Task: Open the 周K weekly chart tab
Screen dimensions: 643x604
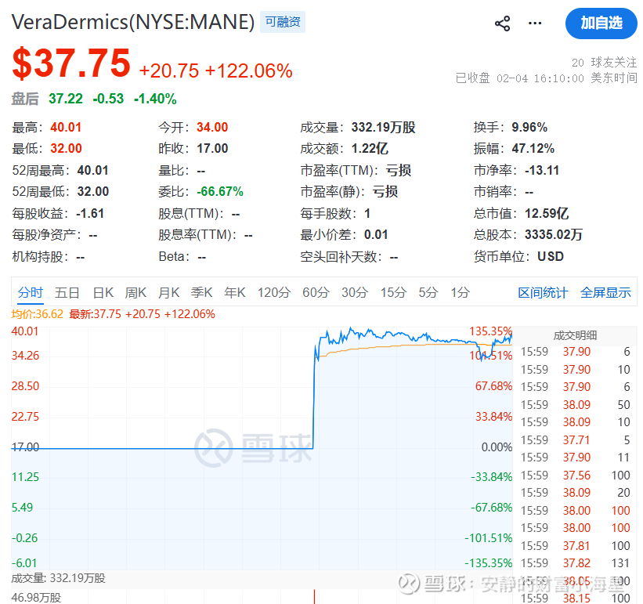Action: tap(136, 292)
